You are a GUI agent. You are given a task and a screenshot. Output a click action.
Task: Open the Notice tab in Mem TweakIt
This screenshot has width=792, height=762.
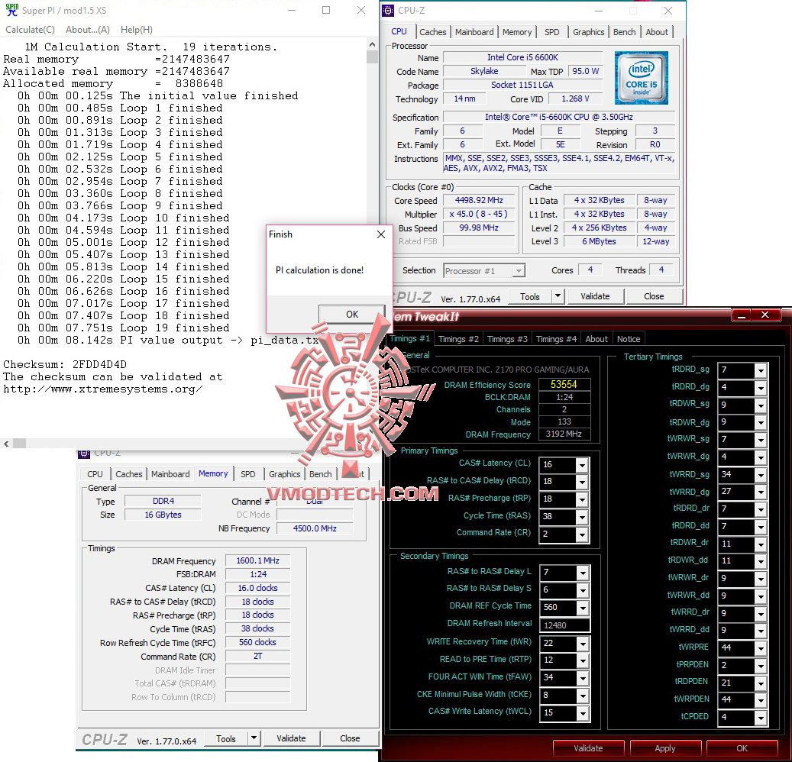click(629, 339)
